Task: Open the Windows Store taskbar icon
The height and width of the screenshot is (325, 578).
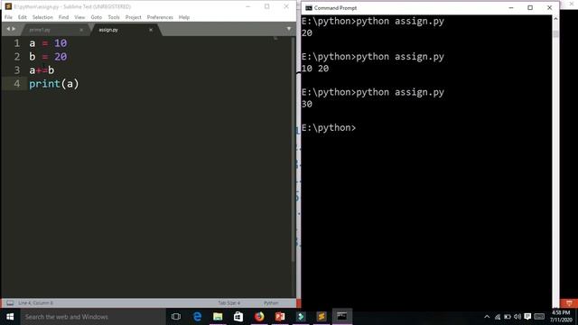Action: pos(238,317)
